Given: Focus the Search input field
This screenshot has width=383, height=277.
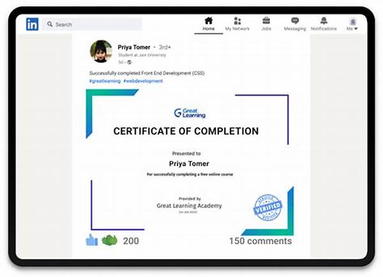Looking at the screenshot, I should coord(92,24).
